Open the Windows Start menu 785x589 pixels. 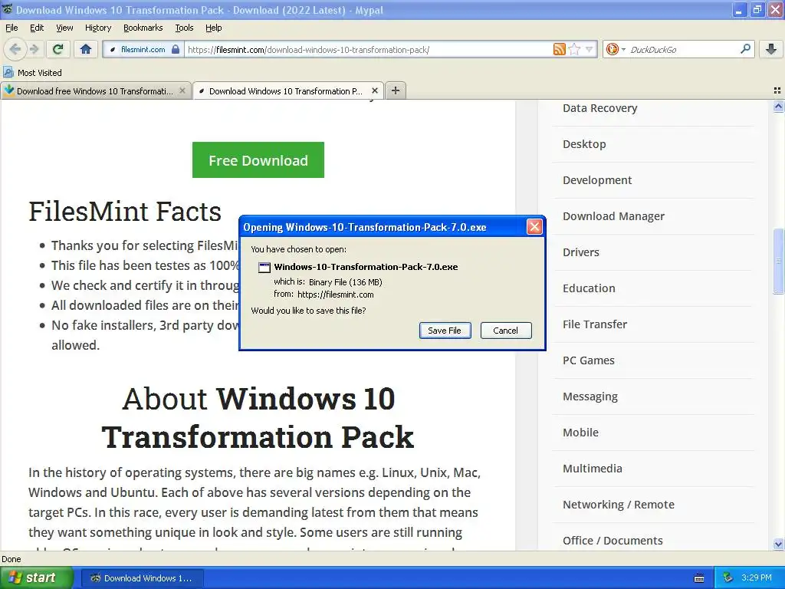coord(36,578)
